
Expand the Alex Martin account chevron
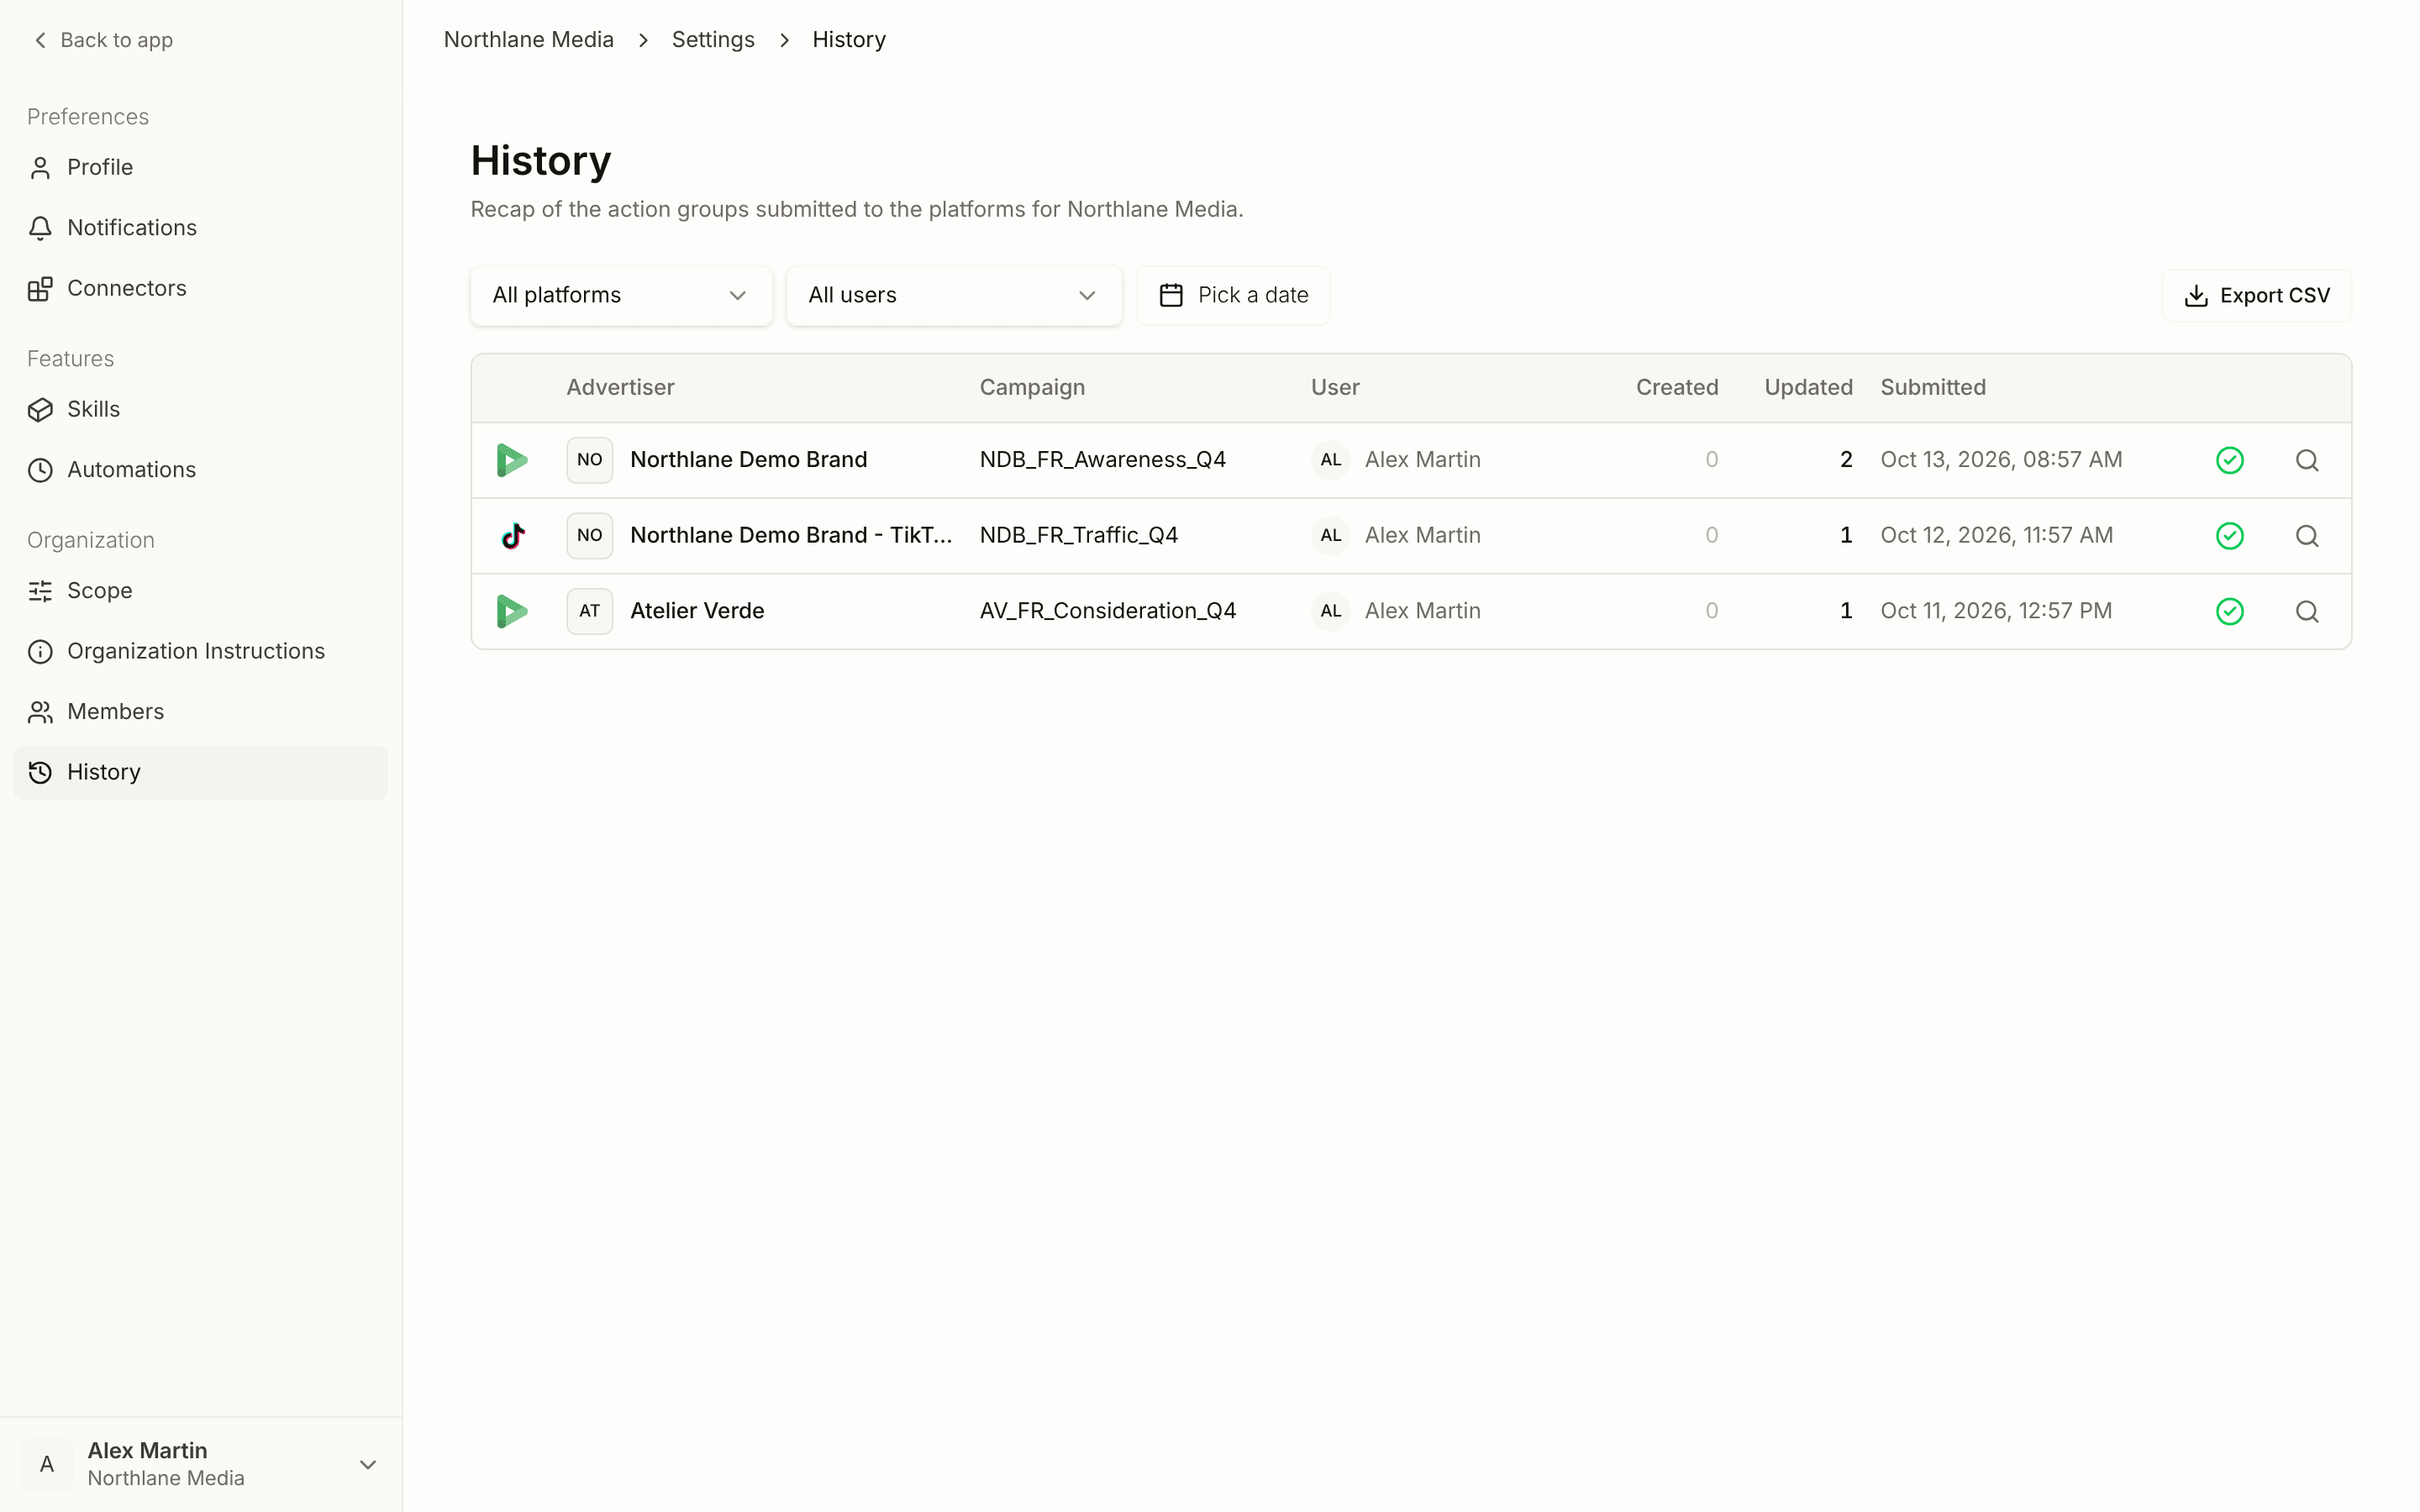(367, 1464)
